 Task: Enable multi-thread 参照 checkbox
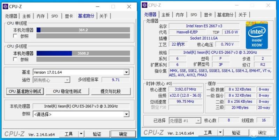coord(15,59)
